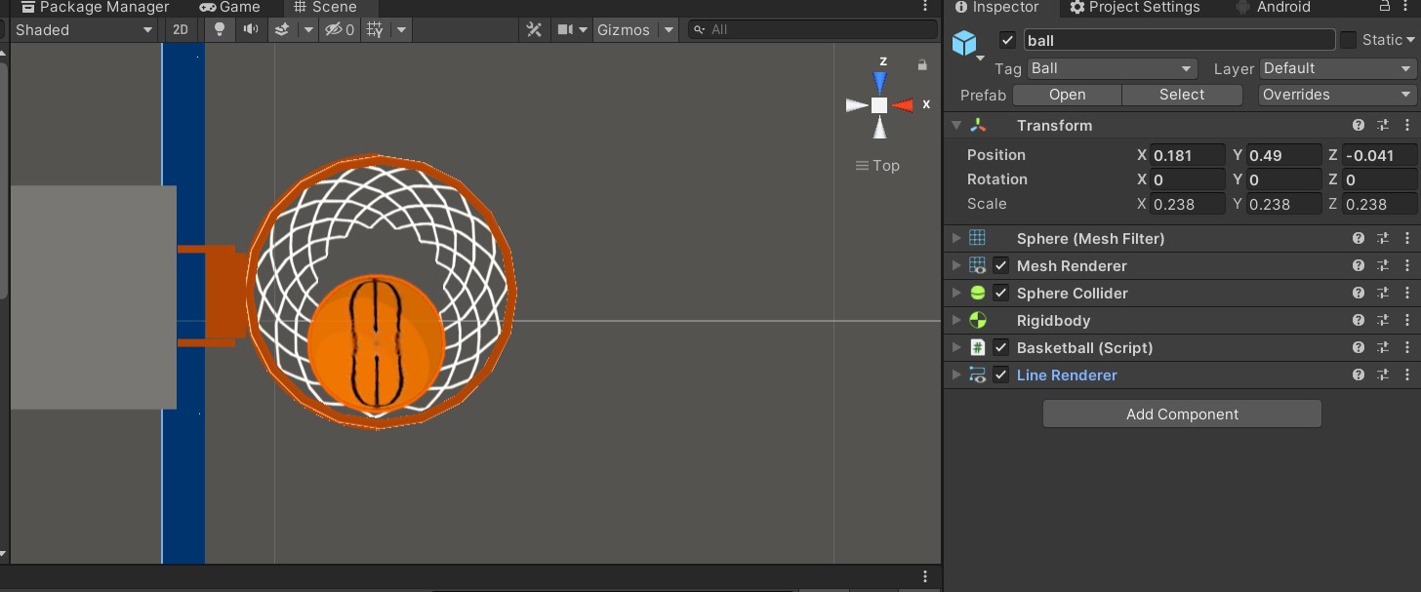The width and height of the screenshot is (1421, 592).
Task: Open the Project Settings tab
Action: pos(1134,8)
